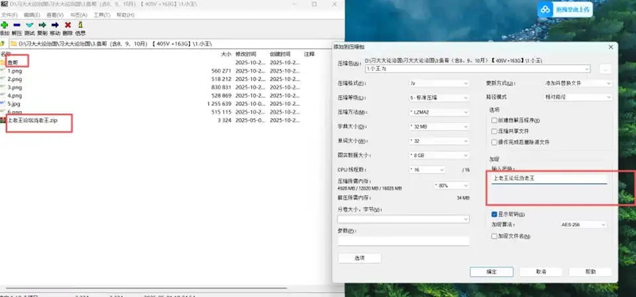The height and width of the screenshot is (297, 636).
Task: Maximize the 7-Zip file manager window
Action: click(314, 4)
